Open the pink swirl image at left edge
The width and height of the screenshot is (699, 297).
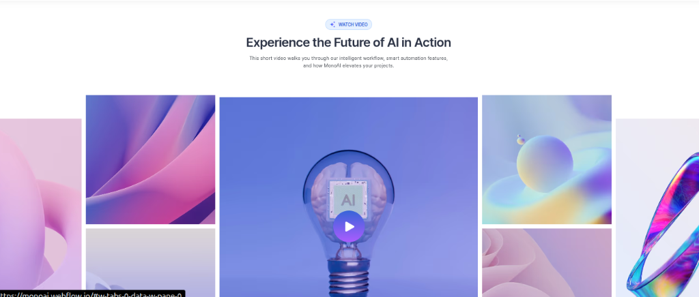[x=40, y=208]
